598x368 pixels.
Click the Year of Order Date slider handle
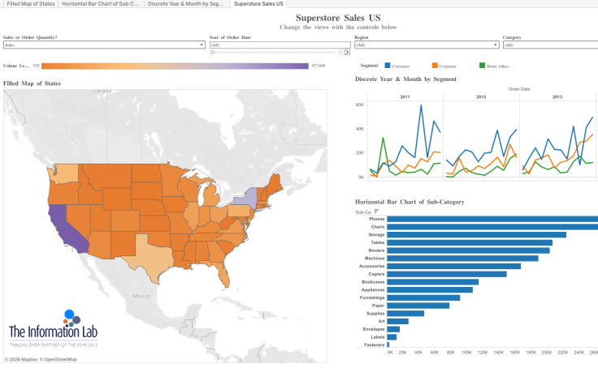[x=212, y=52]
